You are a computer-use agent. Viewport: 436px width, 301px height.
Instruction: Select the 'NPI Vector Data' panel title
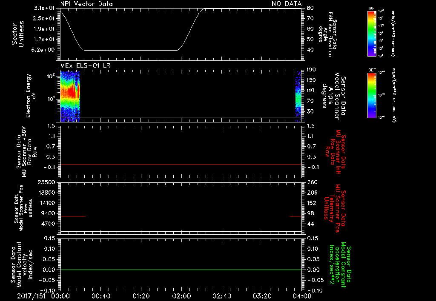86,4
